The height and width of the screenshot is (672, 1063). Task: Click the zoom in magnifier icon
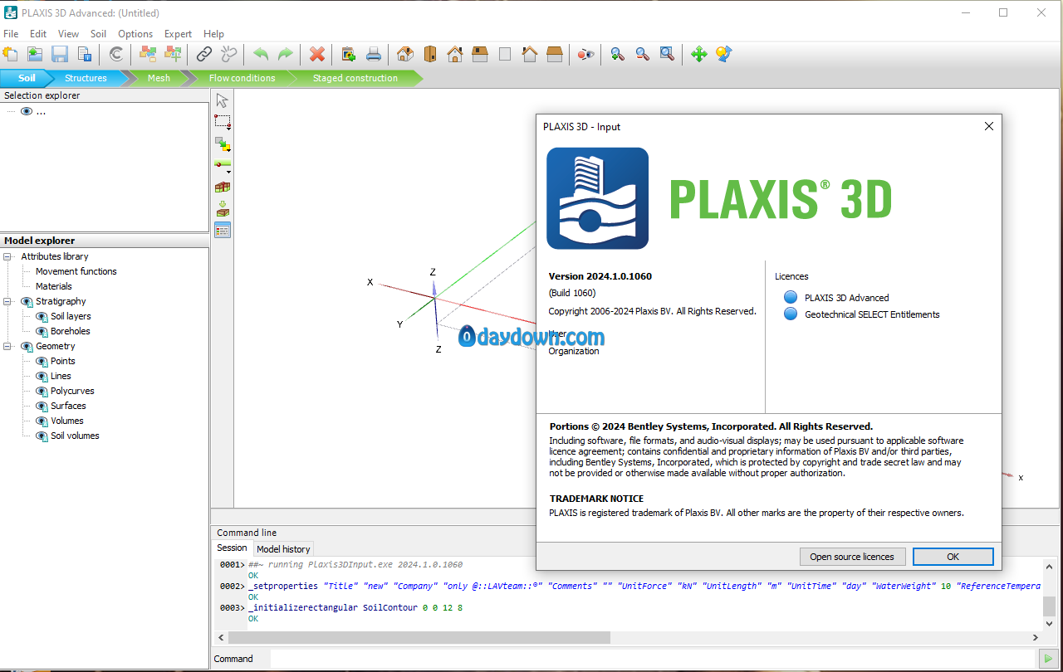point(617,54)
